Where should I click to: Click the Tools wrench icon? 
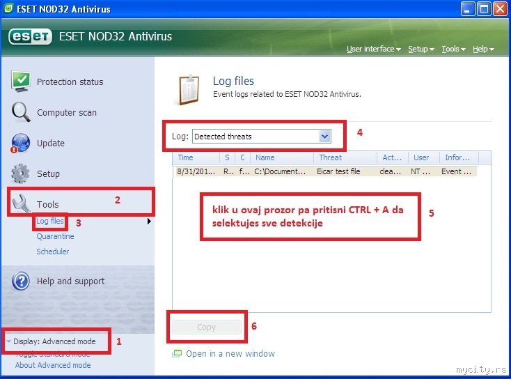[x=21, y=203]
